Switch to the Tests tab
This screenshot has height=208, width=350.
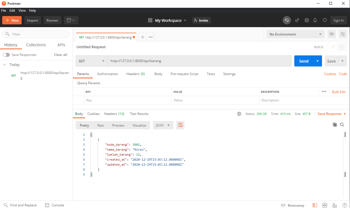click(x=211, y=74)
